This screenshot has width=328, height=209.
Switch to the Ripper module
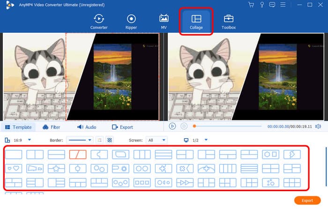(131, 22)
